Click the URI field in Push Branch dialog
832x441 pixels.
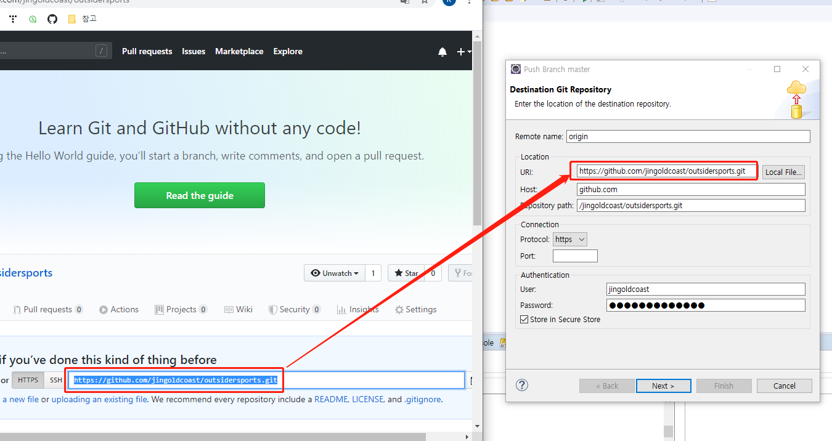666,171
